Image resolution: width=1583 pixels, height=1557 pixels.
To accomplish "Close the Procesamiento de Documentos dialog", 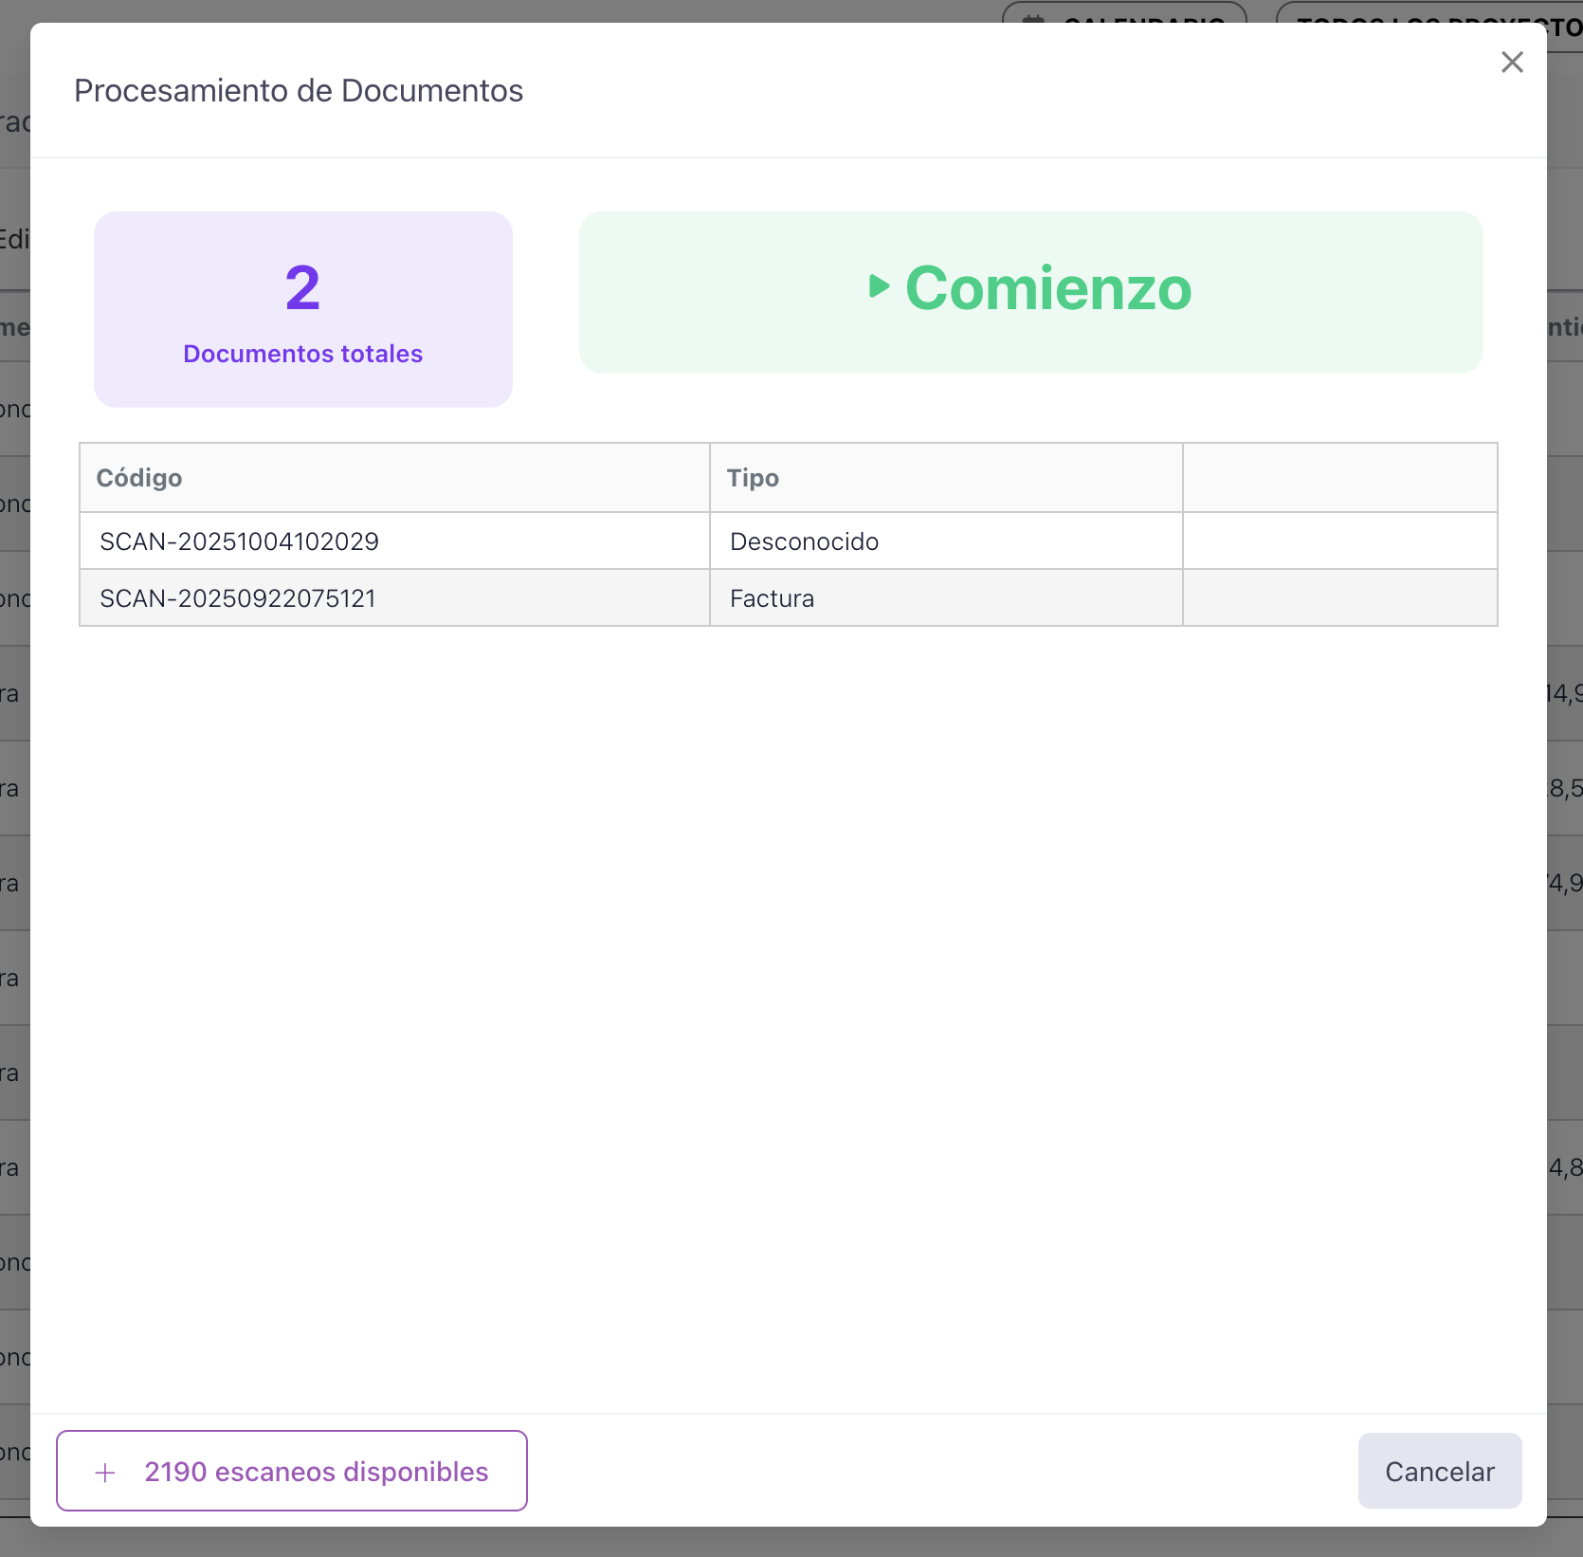I will (x=1512, y=63).
